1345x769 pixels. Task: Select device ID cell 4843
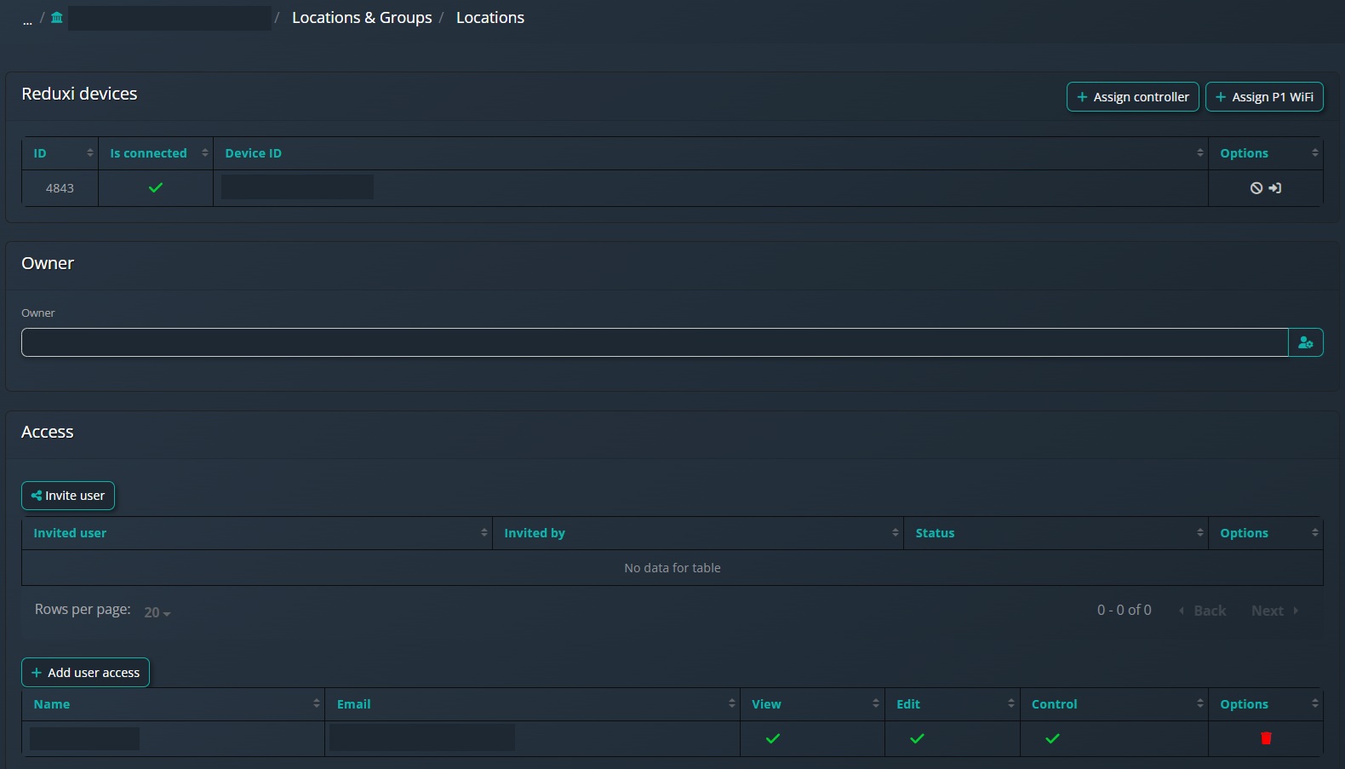60,188
